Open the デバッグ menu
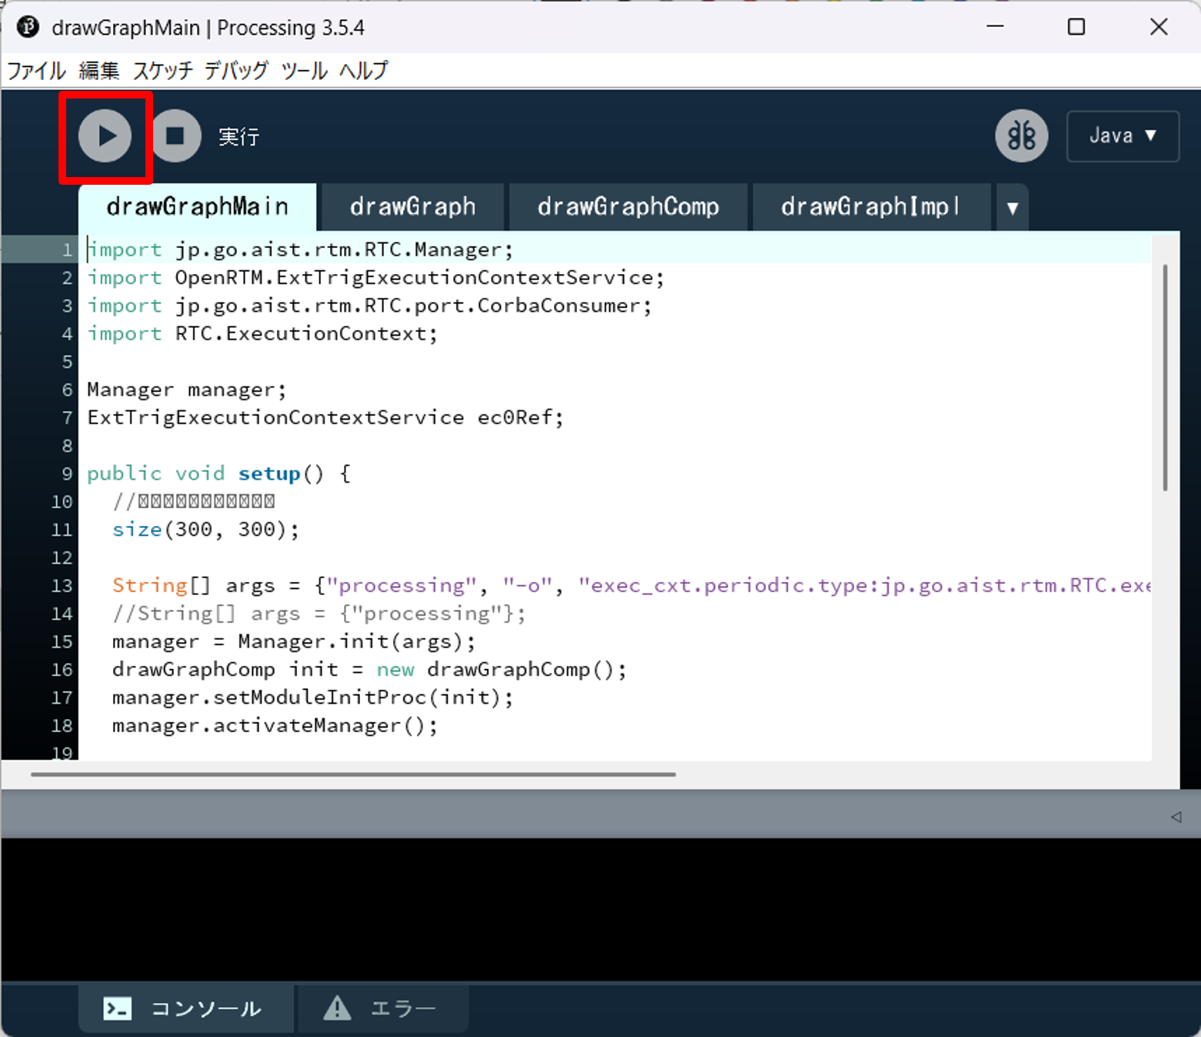This screenshot has height=1037, width=1201. [x=236, y=71]
